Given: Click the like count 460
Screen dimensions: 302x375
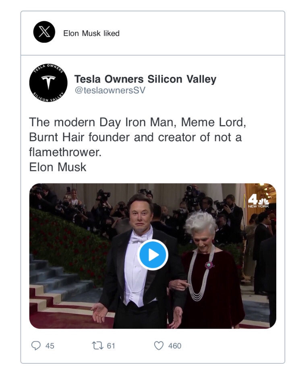Looking at the screenshot, I should click(x=174, y=346).
